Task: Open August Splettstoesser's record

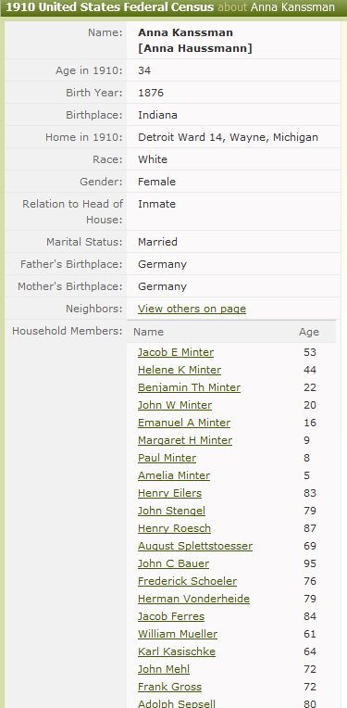Action: 195,546
